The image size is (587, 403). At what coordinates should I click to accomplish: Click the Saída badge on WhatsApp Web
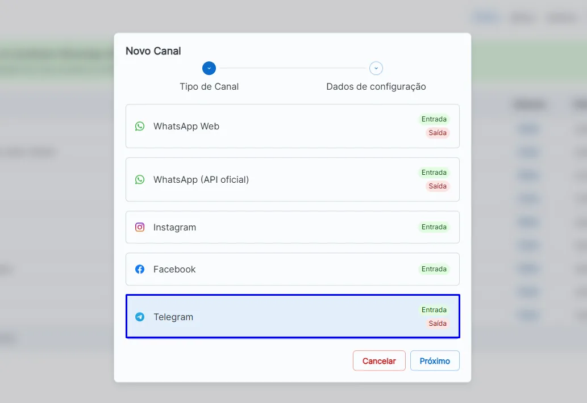point(437,133)
